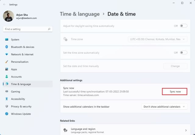Click the Personalisation paintbrush icon
This screenshot has width=195, height=135.
[x=7, y=62]
